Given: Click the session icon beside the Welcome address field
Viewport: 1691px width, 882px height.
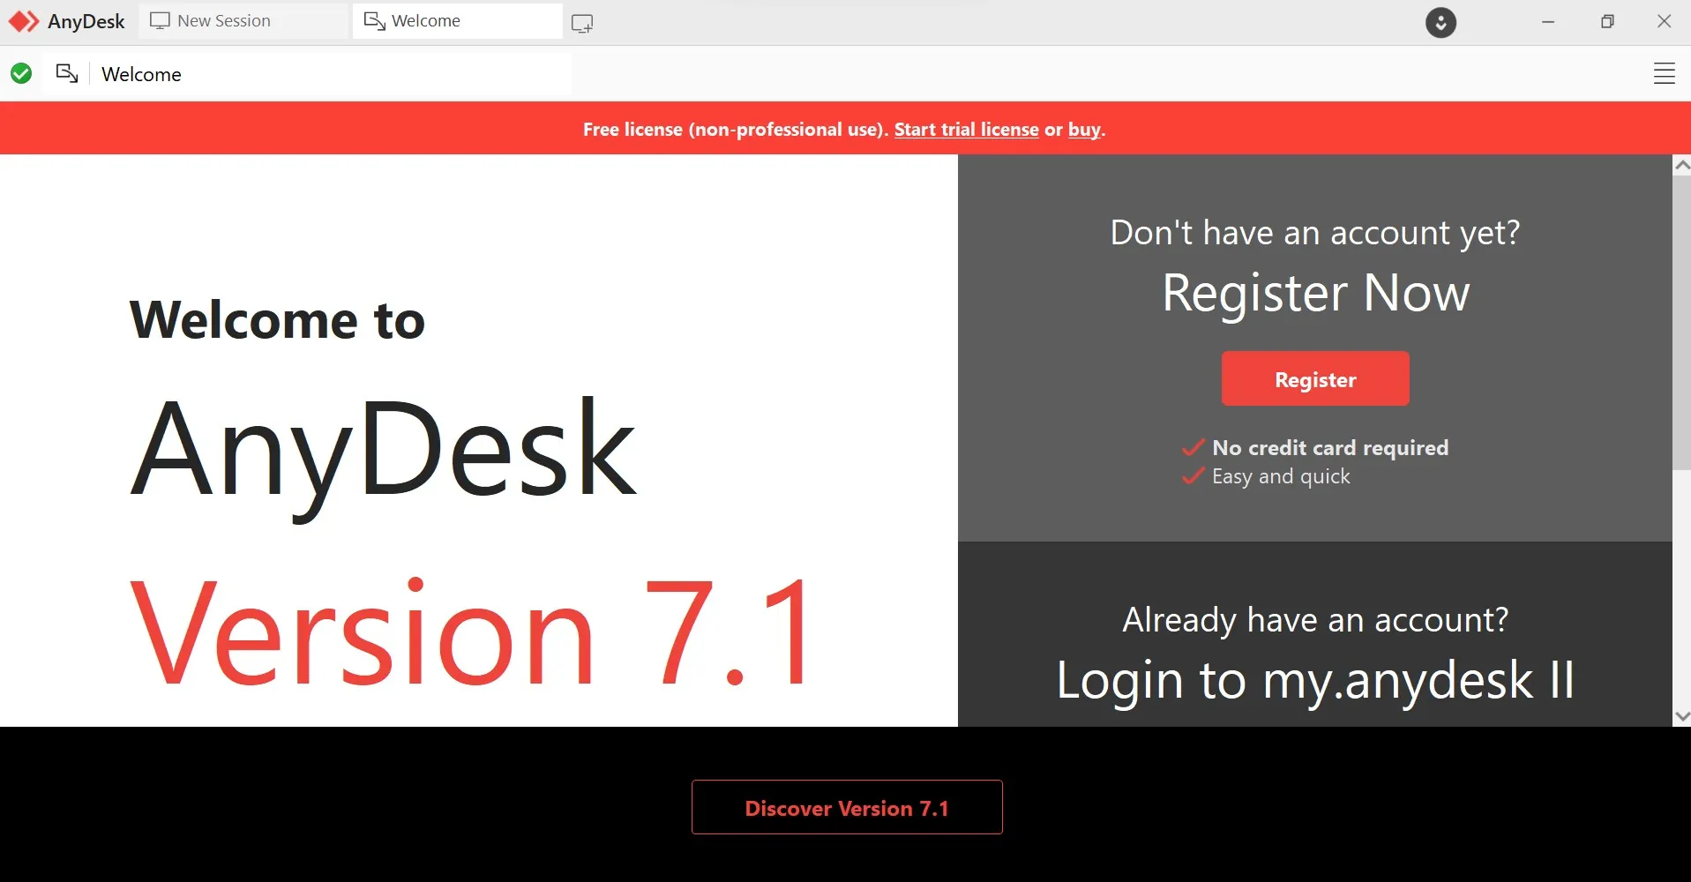Looking at the screenshot, I should [x=67, y=74].
